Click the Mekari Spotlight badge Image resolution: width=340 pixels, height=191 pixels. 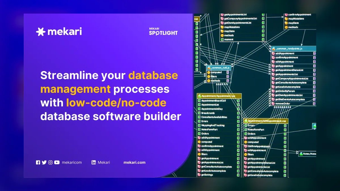163,31
